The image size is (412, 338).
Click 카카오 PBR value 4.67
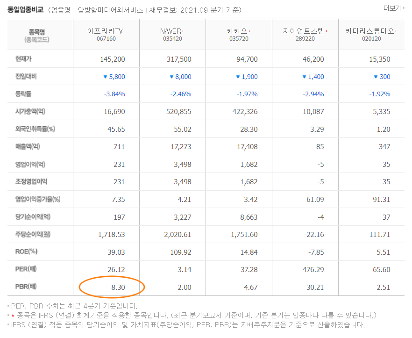(x=251, y=288)
